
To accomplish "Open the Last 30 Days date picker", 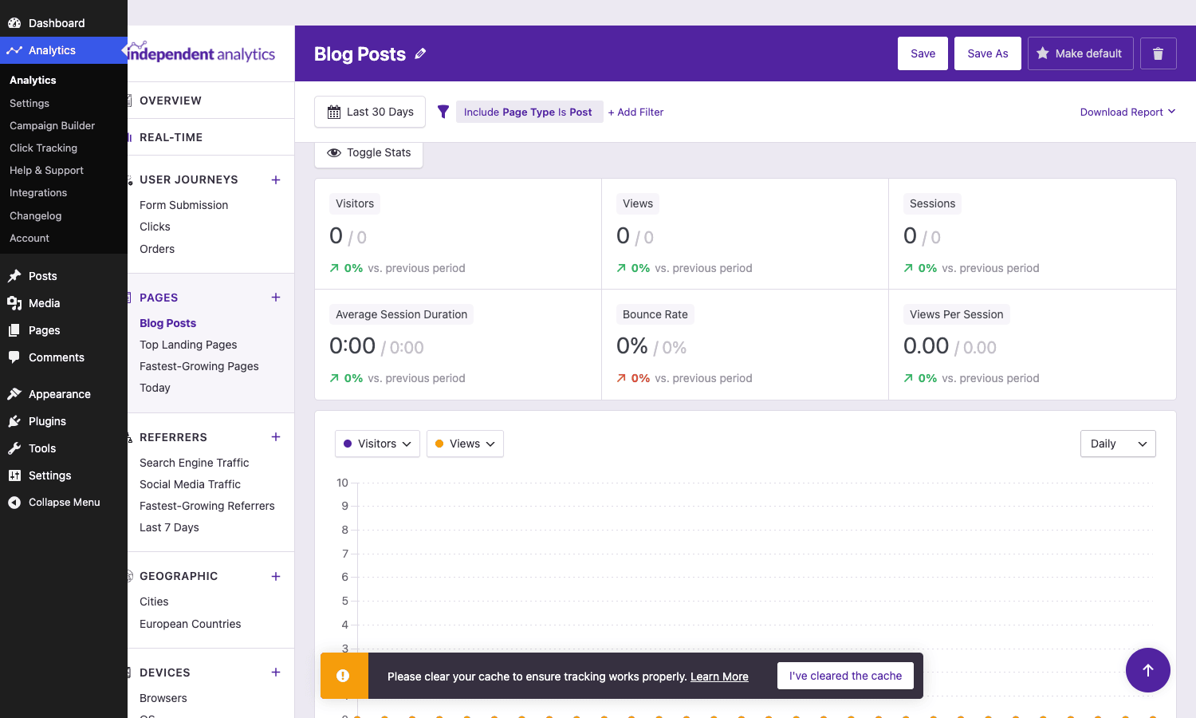I will 370,112.
